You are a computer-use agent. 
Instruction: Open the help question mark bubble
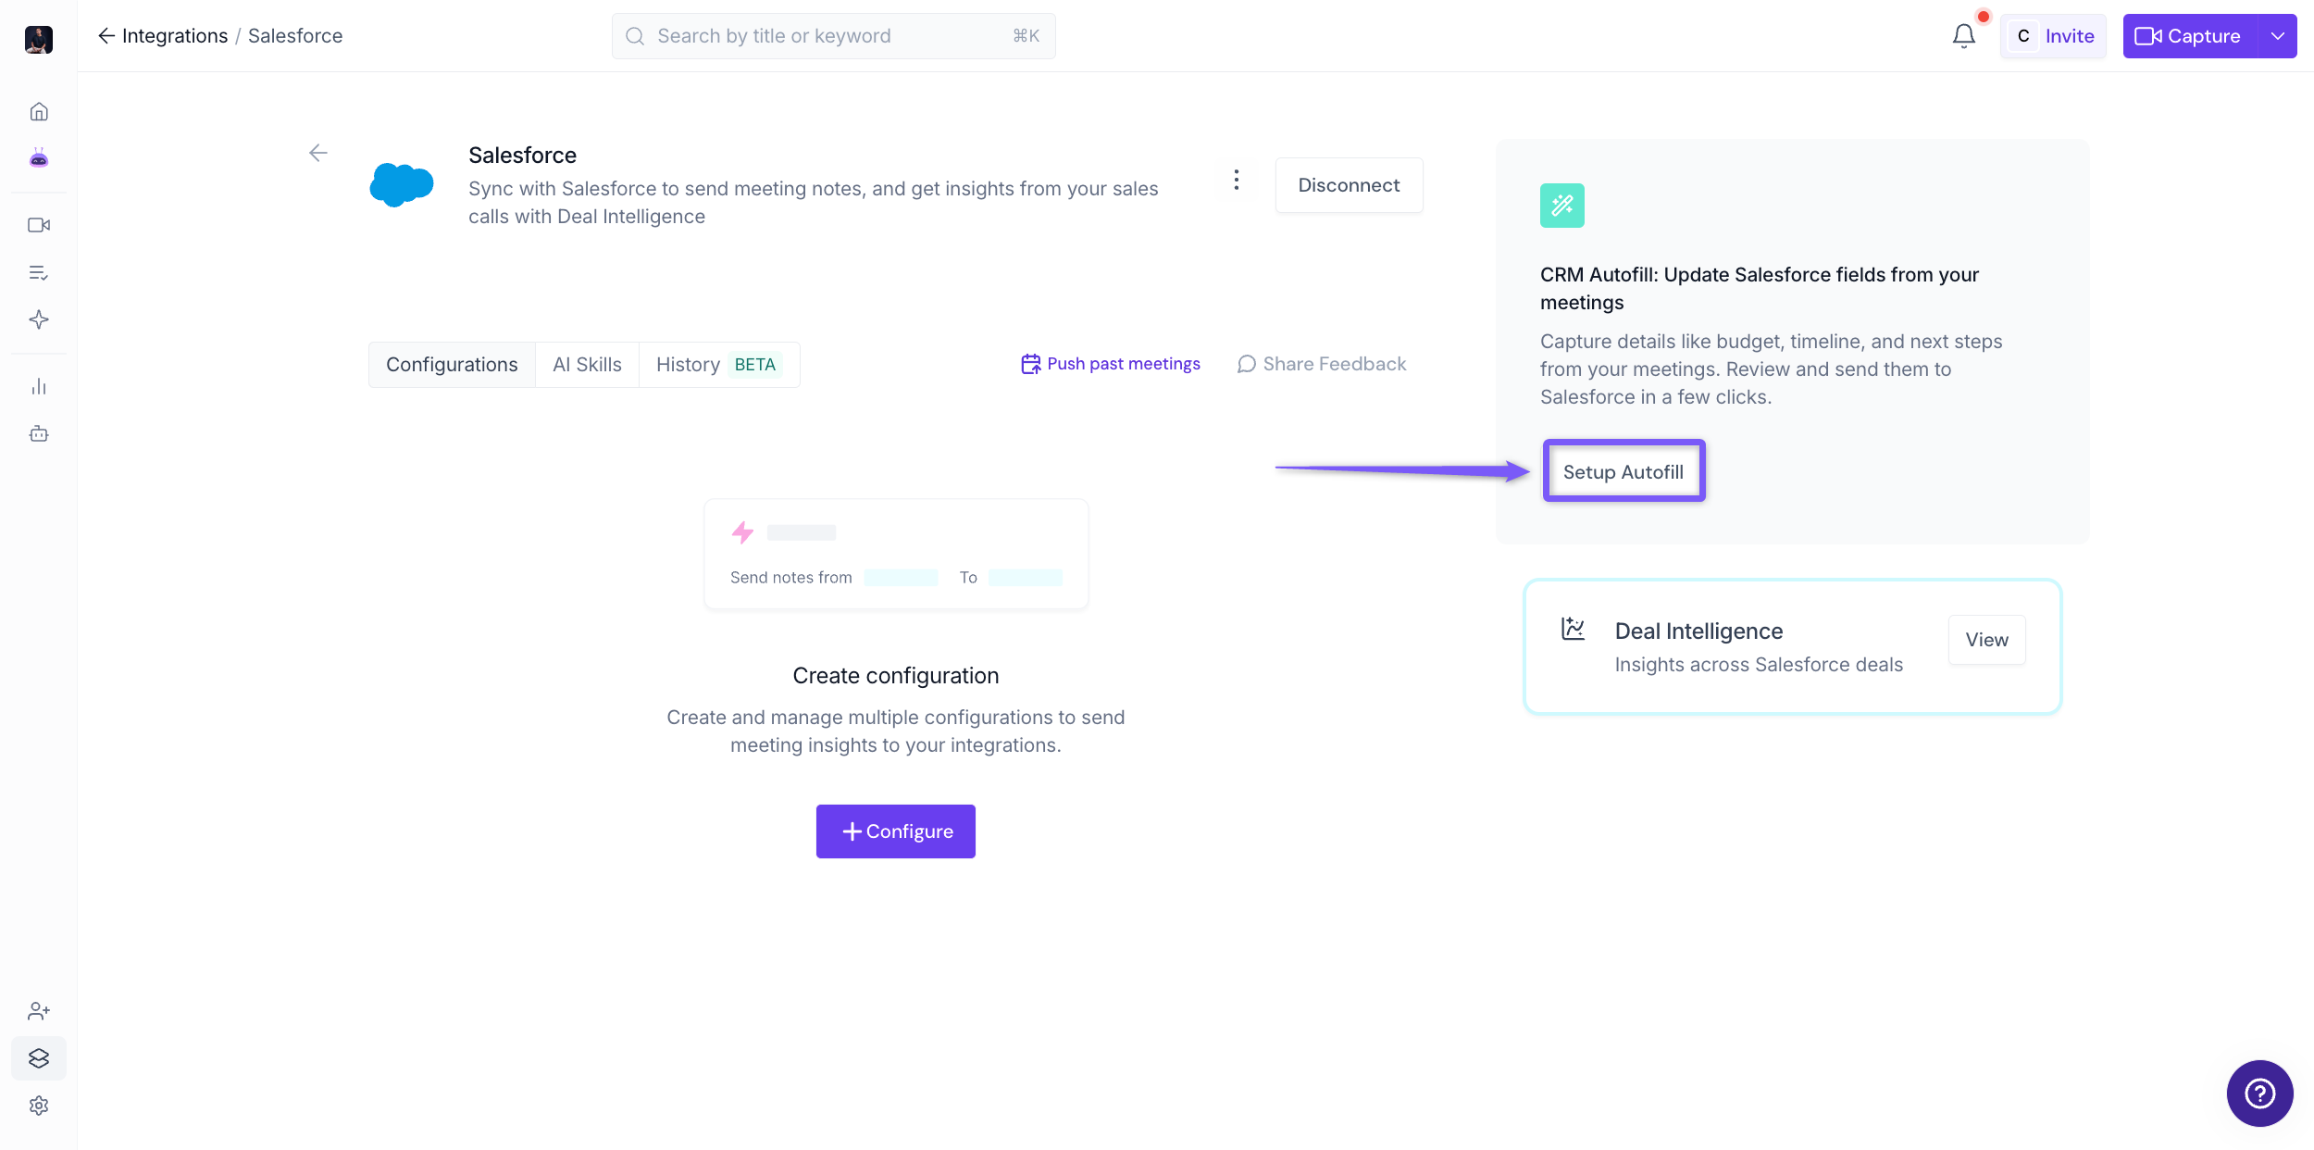point(2259,1094)
